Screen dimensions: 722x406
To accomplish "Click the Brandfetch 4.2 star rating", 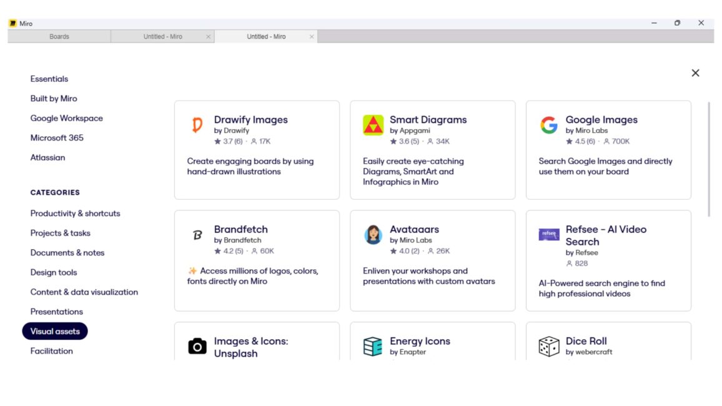I will (x=229, y=251).
